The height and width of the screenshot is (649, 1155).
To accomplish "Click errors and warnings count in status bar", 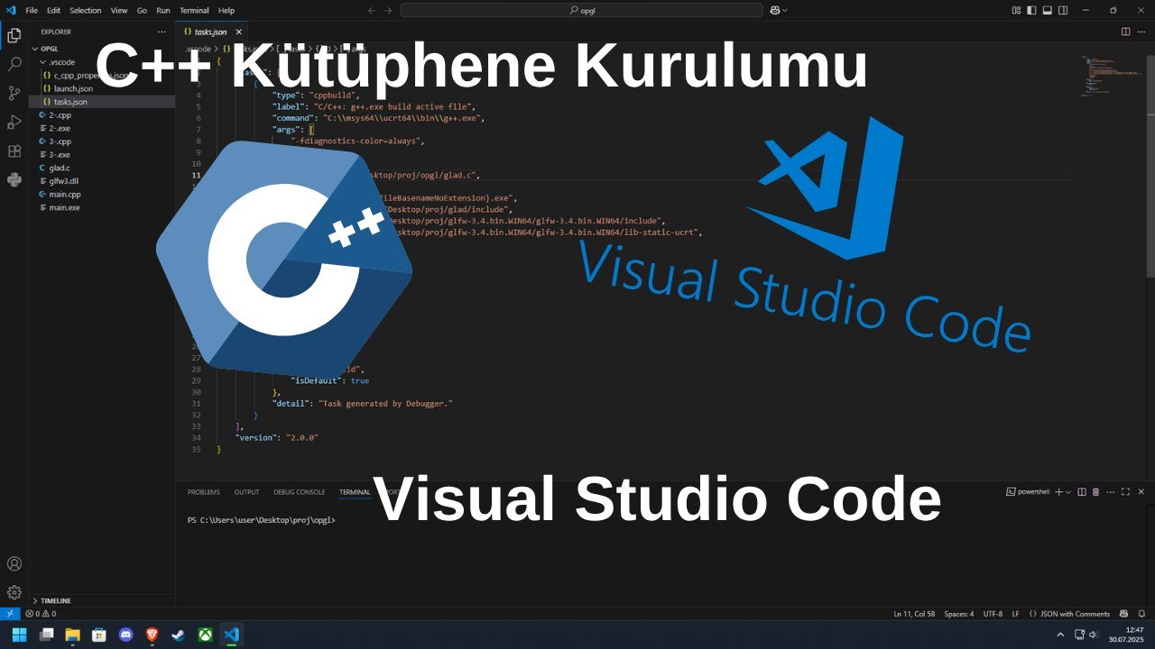I will (x=41, y=614).
